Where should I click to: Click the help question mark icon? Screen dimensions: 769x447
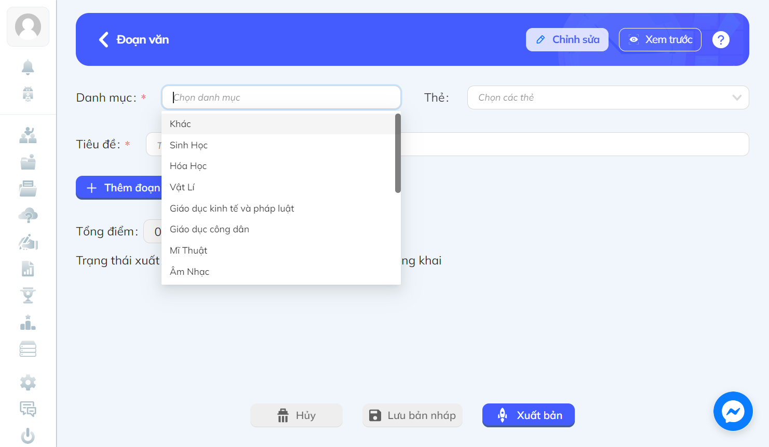(721, 39)
